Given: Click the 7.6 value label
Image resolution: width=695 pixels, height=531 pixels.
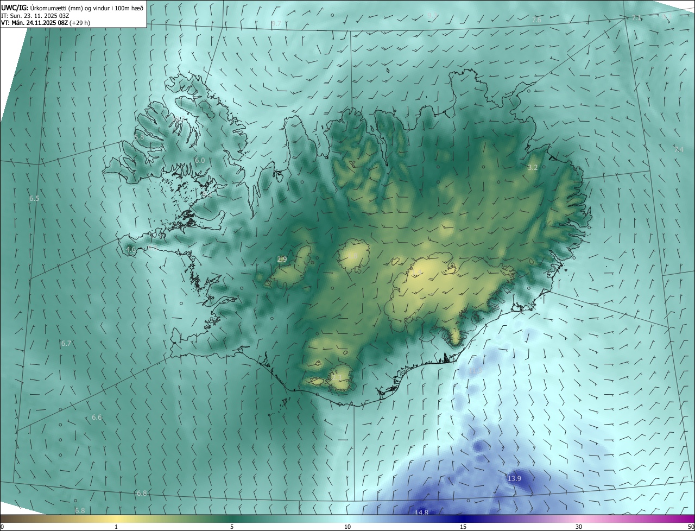Looking at the screenshot, I should pos(536,20).
